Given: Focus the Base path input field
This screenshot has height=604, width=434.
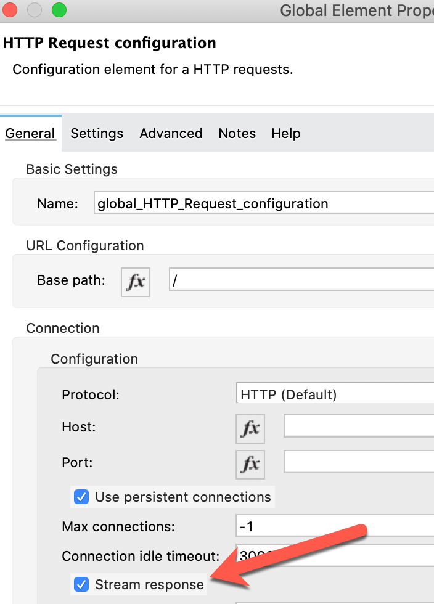Looking at the screenshot, I should (301, 280).
